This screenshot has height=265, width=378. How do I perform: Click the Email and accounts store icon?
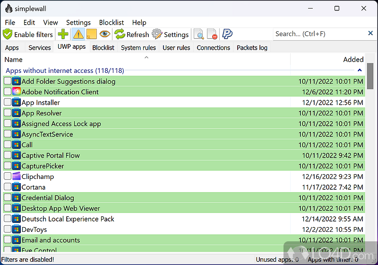pos(17,239)
